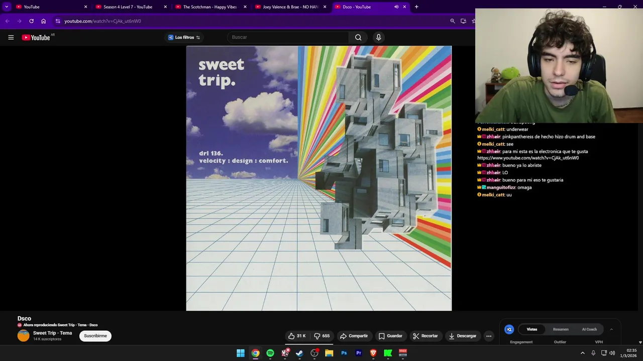Select the Vistas tab in vidIQ panel
The width and height of the screenshot is (643, 361).
(x=532, y=329)
